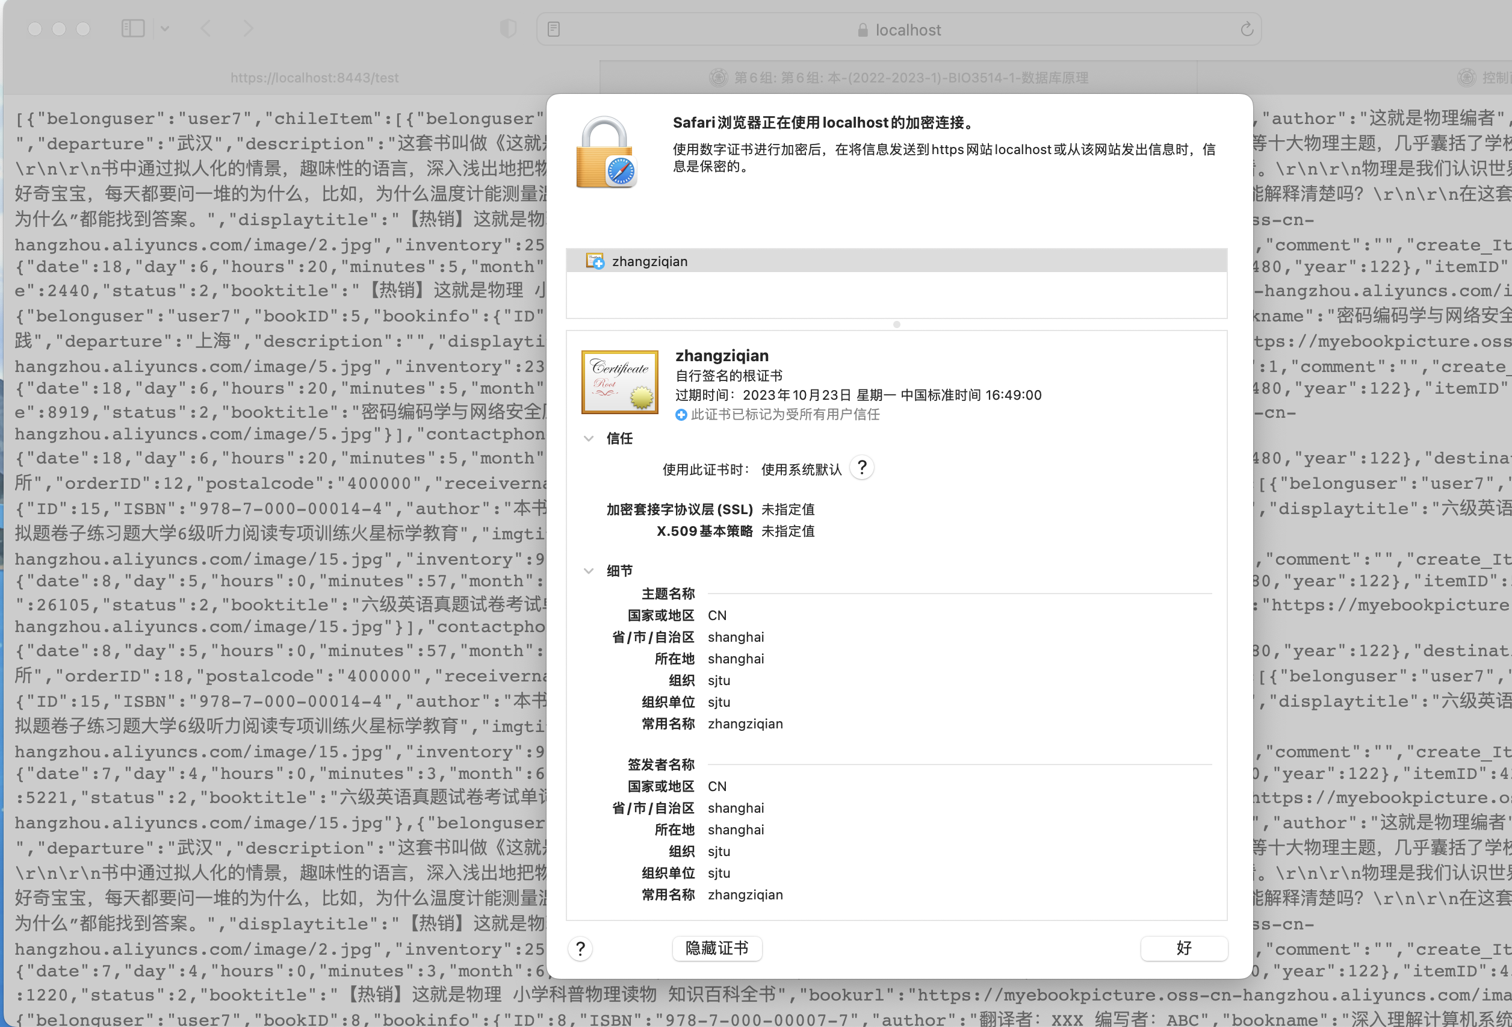Screen dimensions: 1512x1027
Task: Reload the page with the refresh icon
Action: pos(1246,29)
